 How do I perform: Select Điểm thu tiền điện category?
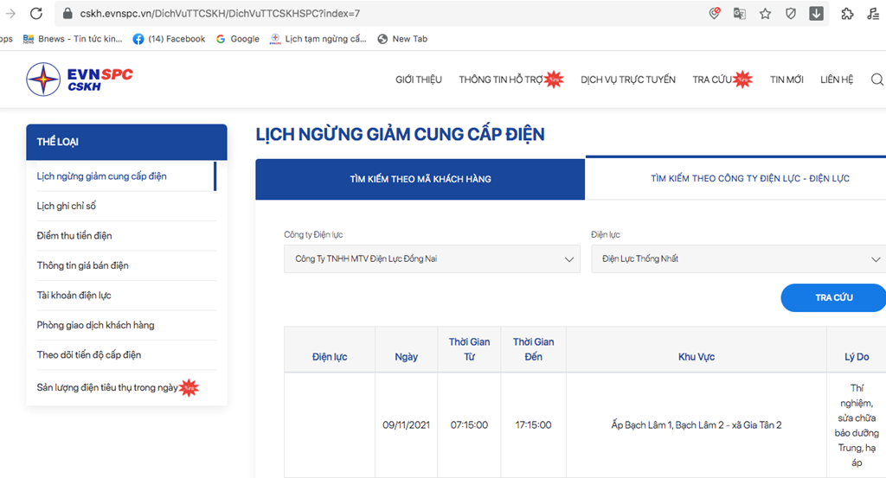click(x=74, y=236)
